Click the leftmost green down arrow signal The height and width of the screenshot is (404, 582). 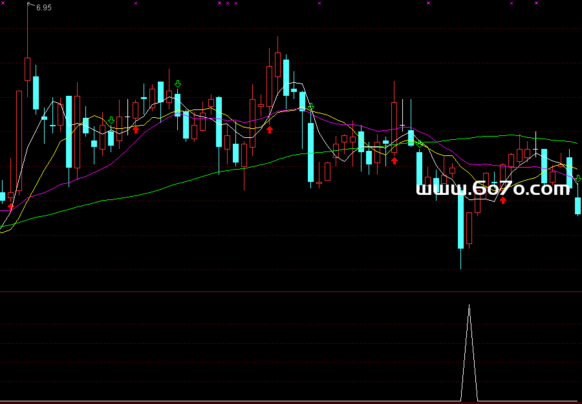(x=111, y=120)
